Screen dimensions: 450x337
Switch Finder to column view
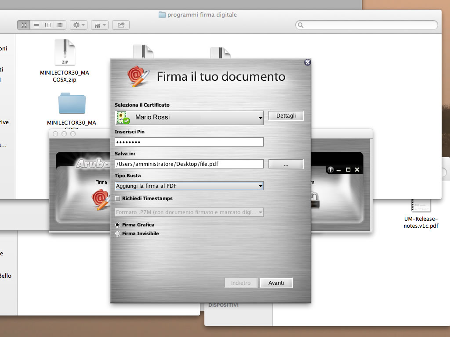pos(48,25)
